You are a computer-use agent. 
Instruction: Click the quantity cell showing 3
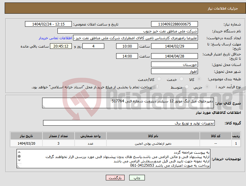[x=58, y=143]
